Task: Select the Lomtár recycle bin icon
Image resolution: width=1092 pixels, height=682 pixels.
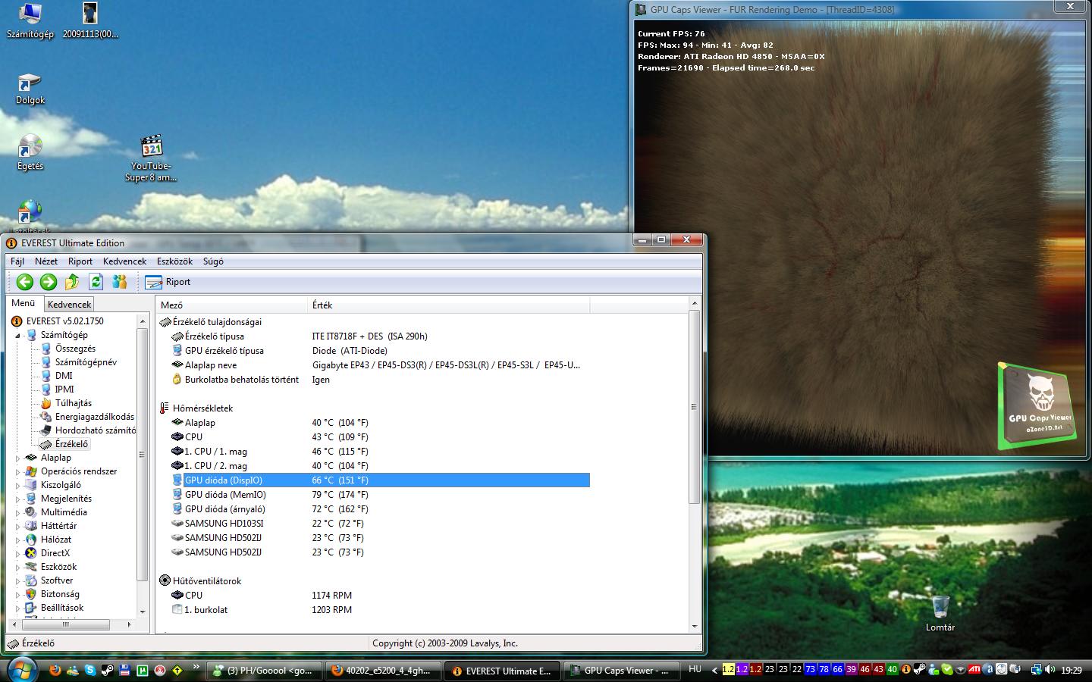Action: point(940,614)
